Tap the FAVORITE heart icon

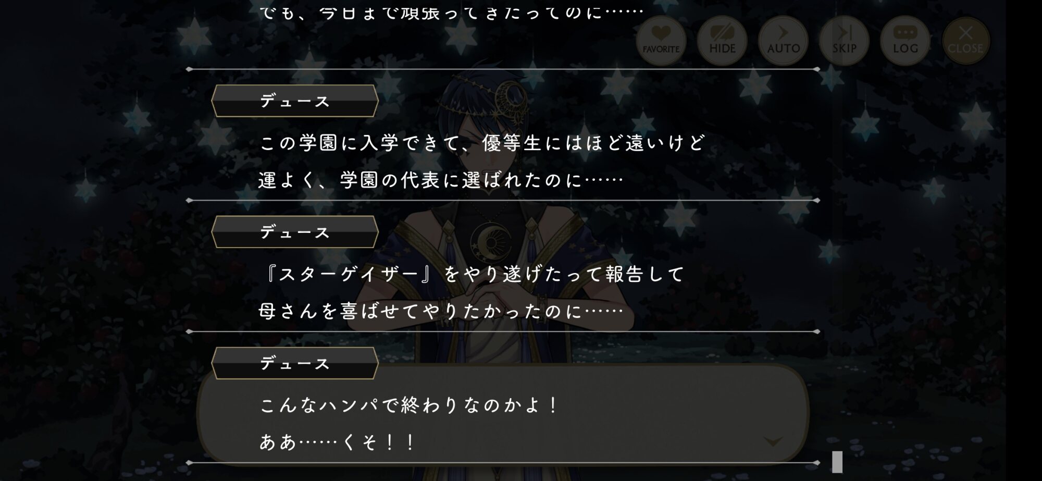tap(661, 41)
